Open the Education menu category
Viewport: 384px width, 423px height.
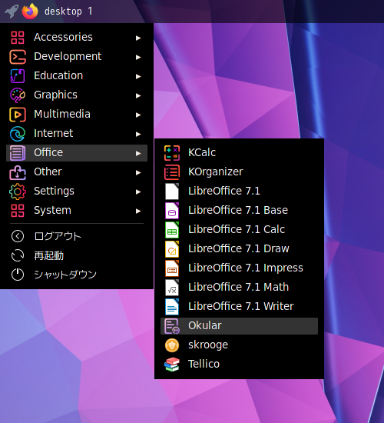point(77,76)
